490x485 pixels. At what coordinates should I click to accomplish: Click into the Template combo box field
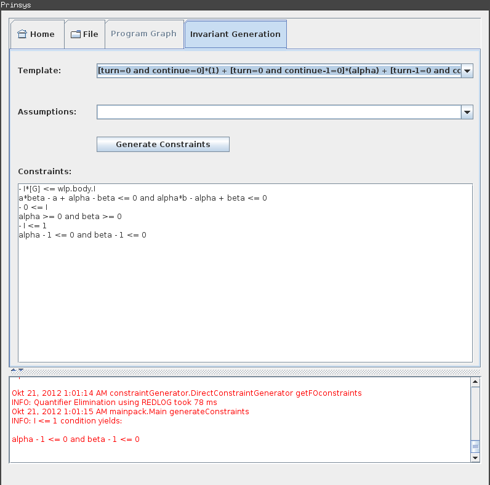pyautogui.click(x=279, y=71)
